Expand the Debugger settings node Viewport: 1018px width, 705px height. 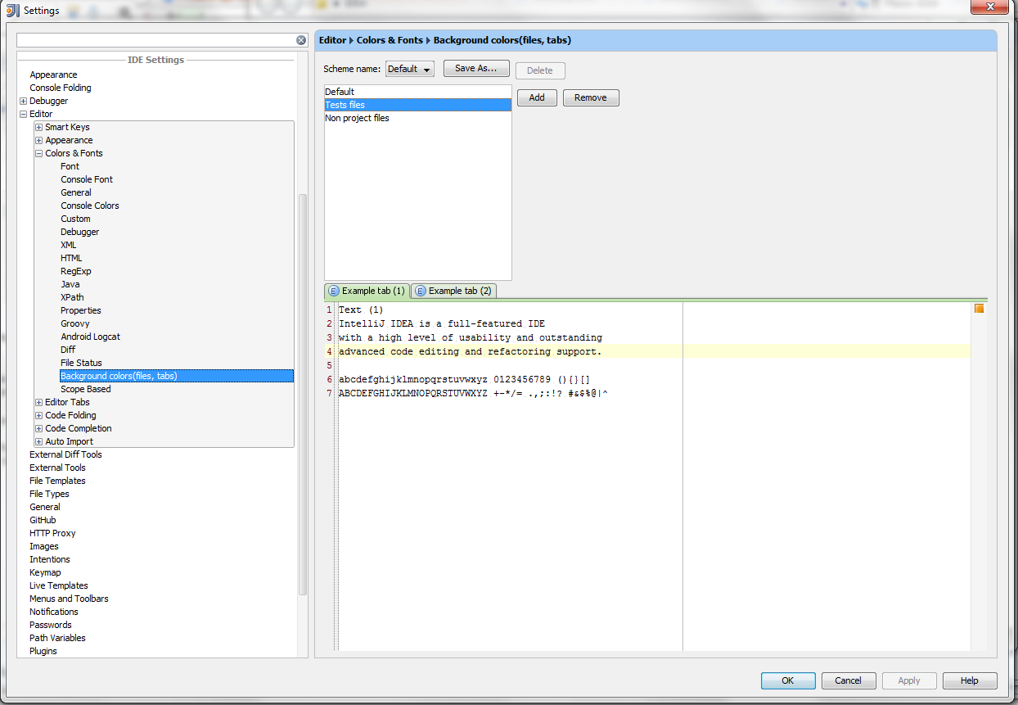click(x=23, y=102)
